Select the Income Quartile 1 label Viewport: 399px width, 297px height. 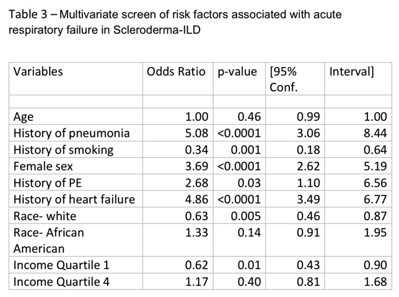[x=61, y=265]
